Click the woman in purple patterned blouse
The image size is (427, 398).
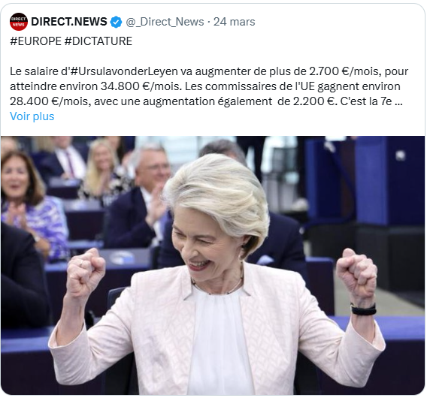click(x=30, y=206)
